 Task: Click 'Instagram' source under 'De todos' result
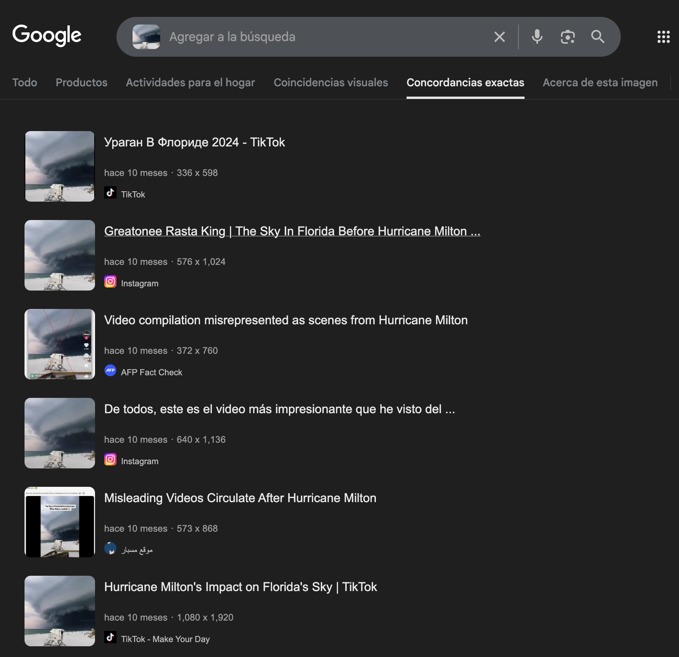(140, 461)
